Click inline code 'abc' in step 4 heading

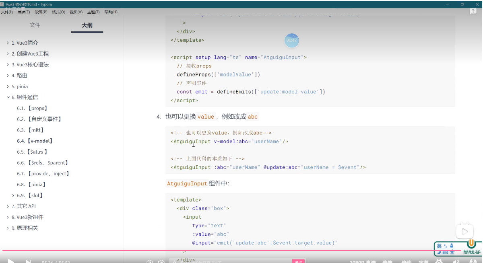point(253,117)
